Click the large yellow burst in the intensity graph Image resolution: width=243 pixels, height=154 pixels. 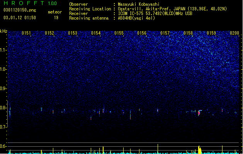pos(200,149)
